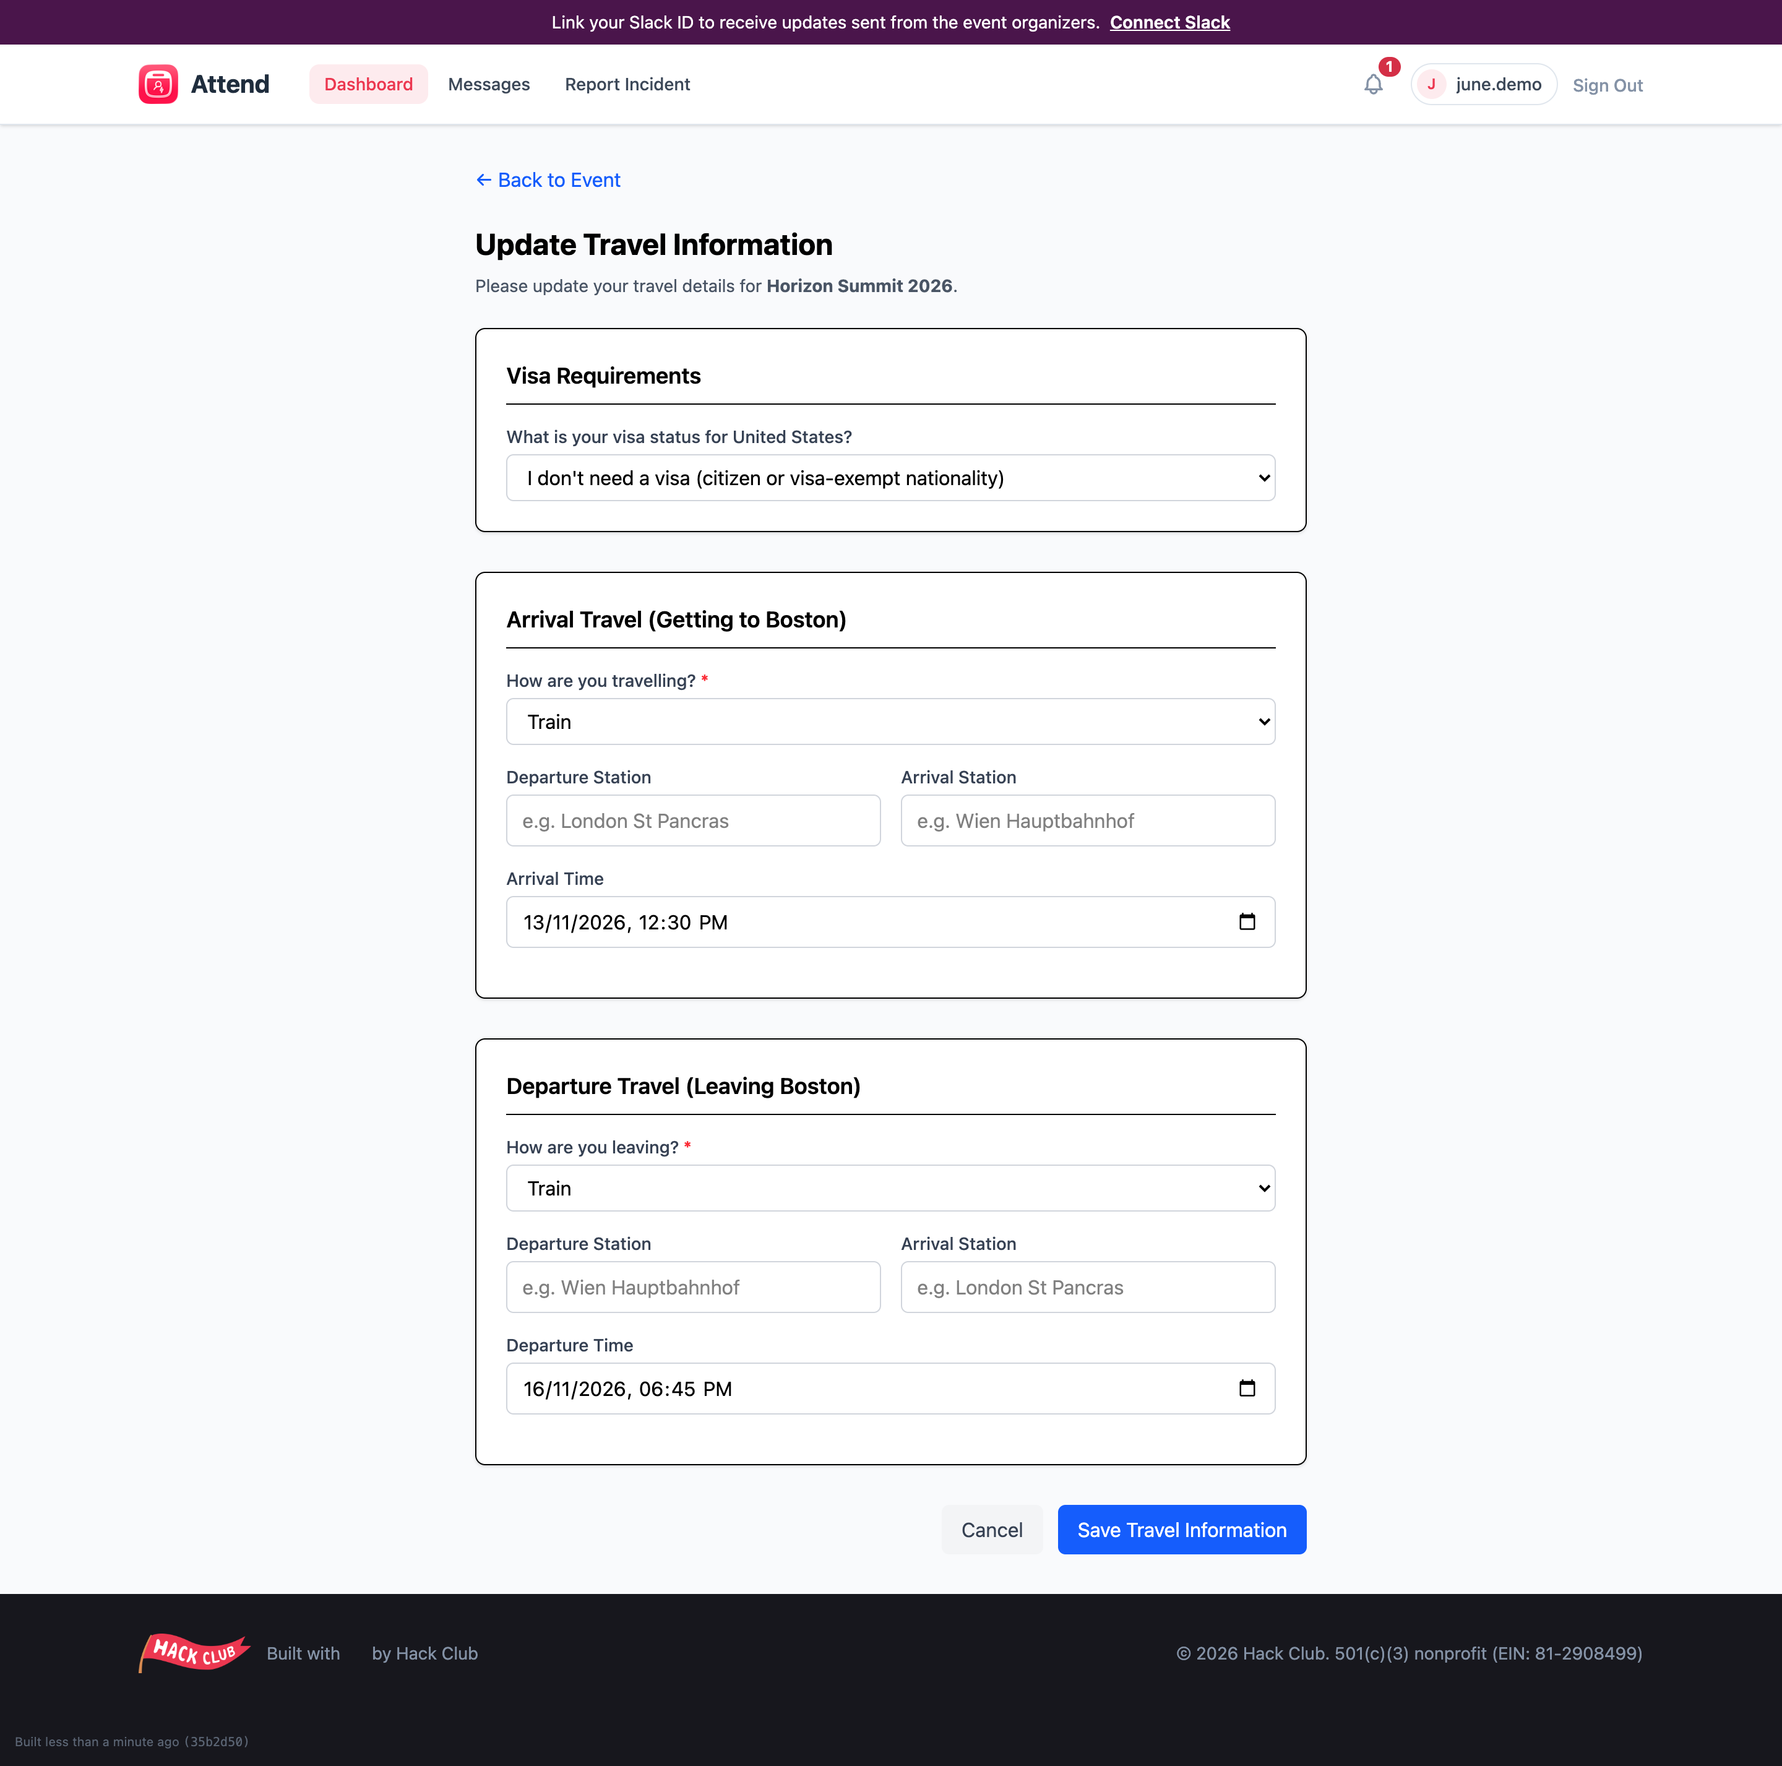Click the red notification count badge

(x=1389, y=66)
